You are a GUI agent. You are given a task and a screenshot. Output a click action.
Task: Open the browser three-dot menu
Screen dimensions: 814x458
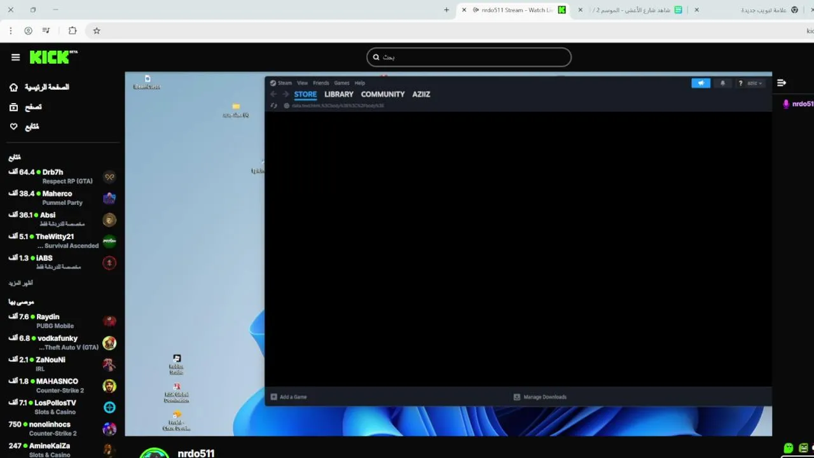(x=11, y=31)
